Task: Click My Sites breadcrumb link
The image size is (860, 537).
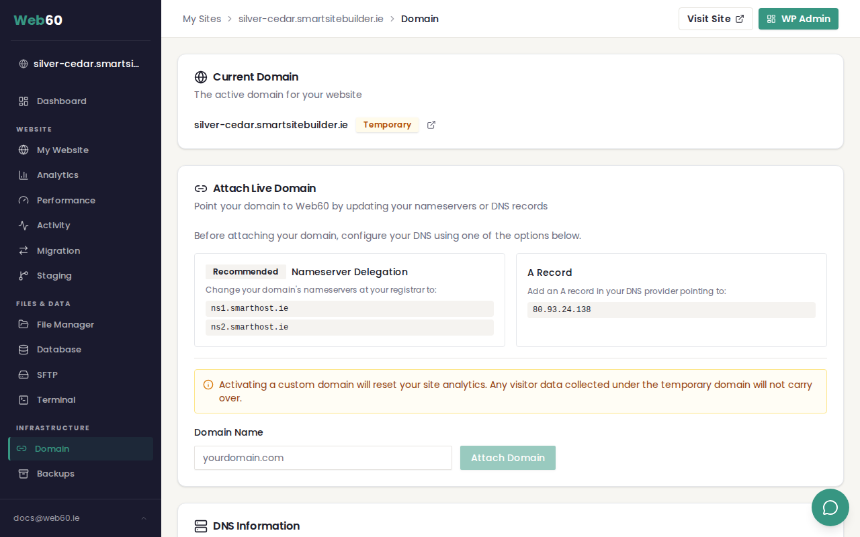Action: (x=202, y=19)
